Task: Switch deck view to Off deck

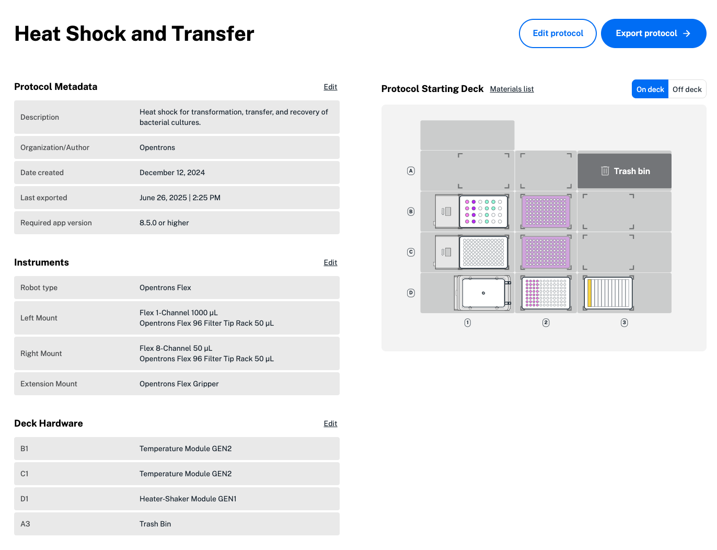Action: (x=687, y=89)
